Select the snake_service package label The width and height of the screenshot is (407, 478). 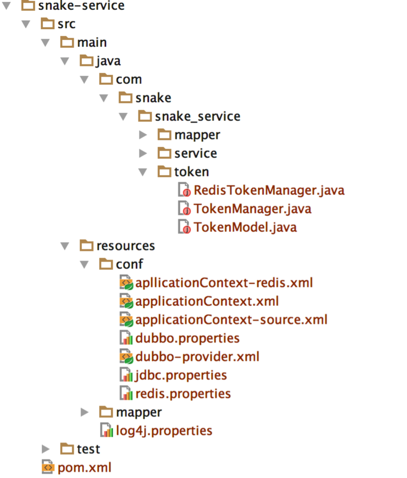pos(198,117)
